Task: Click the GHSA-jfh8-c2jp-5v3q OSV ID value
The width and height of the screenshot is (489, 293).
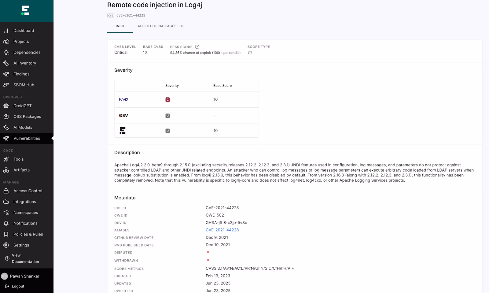Action: (226, 223)
